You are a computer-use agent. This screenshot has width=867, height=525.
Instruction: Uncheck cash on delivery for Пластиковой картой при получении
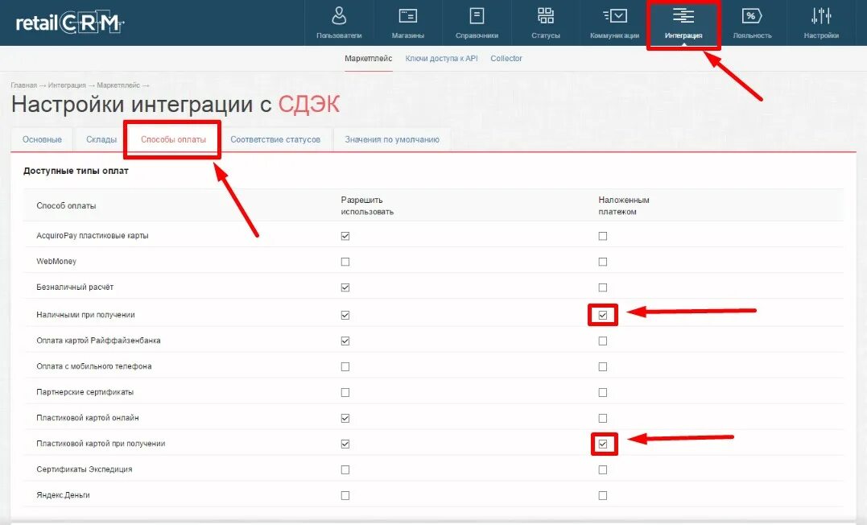pos(603,444)
